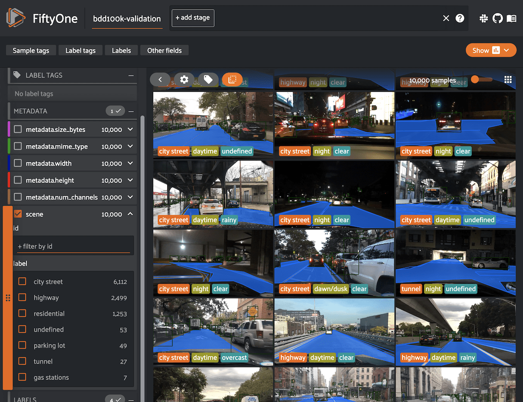Viewport: 523px width, 402px height.
Task: Open the documentation book icon
Action: click(511, 18)
